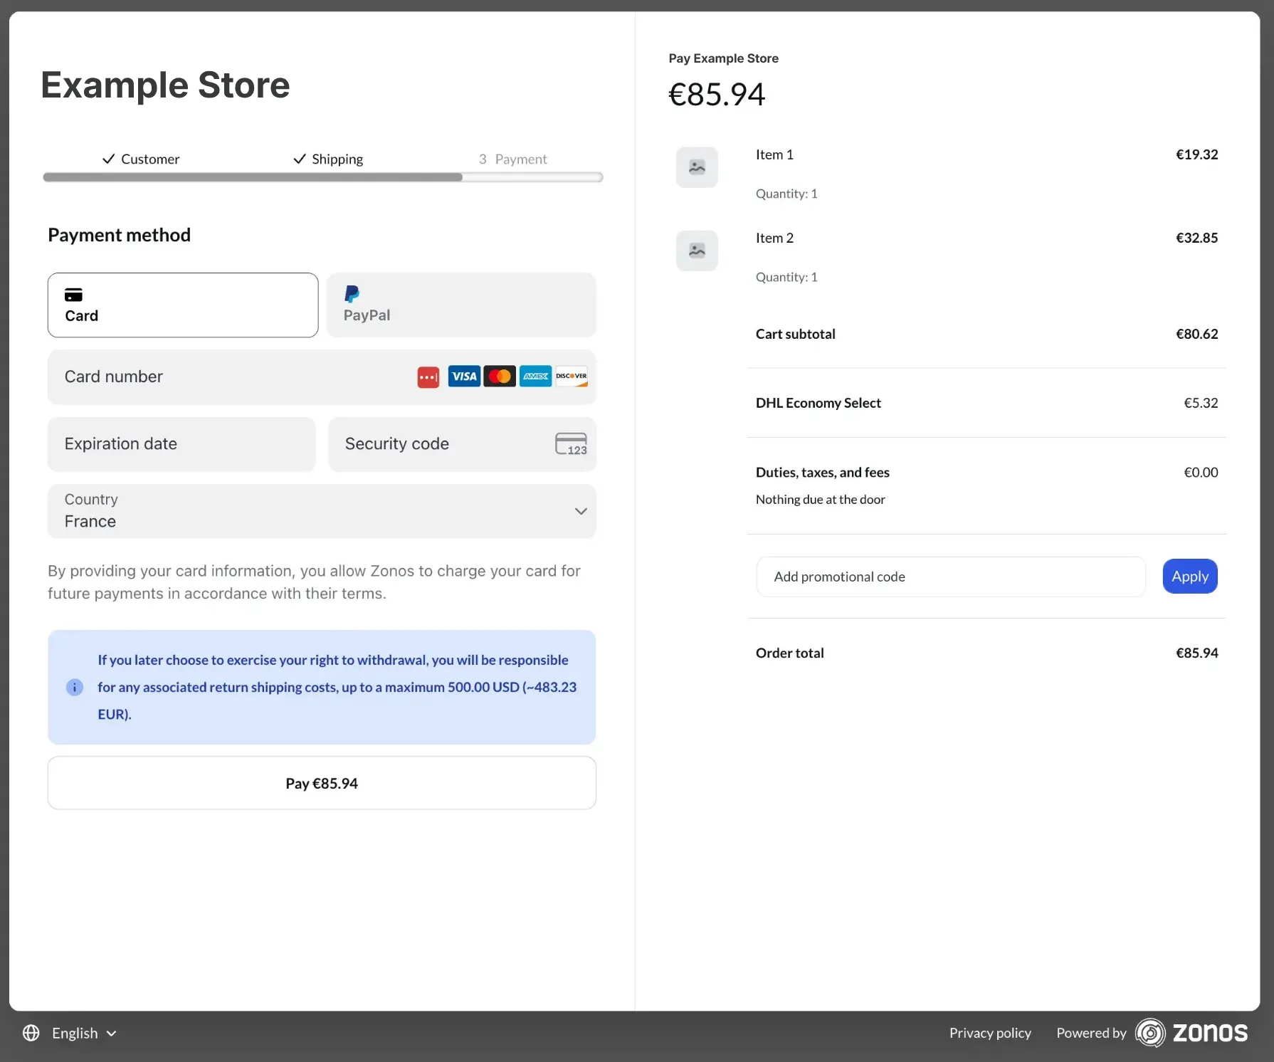Click the Powered by text
1274x1062 pixels.
(1091, 1033)
